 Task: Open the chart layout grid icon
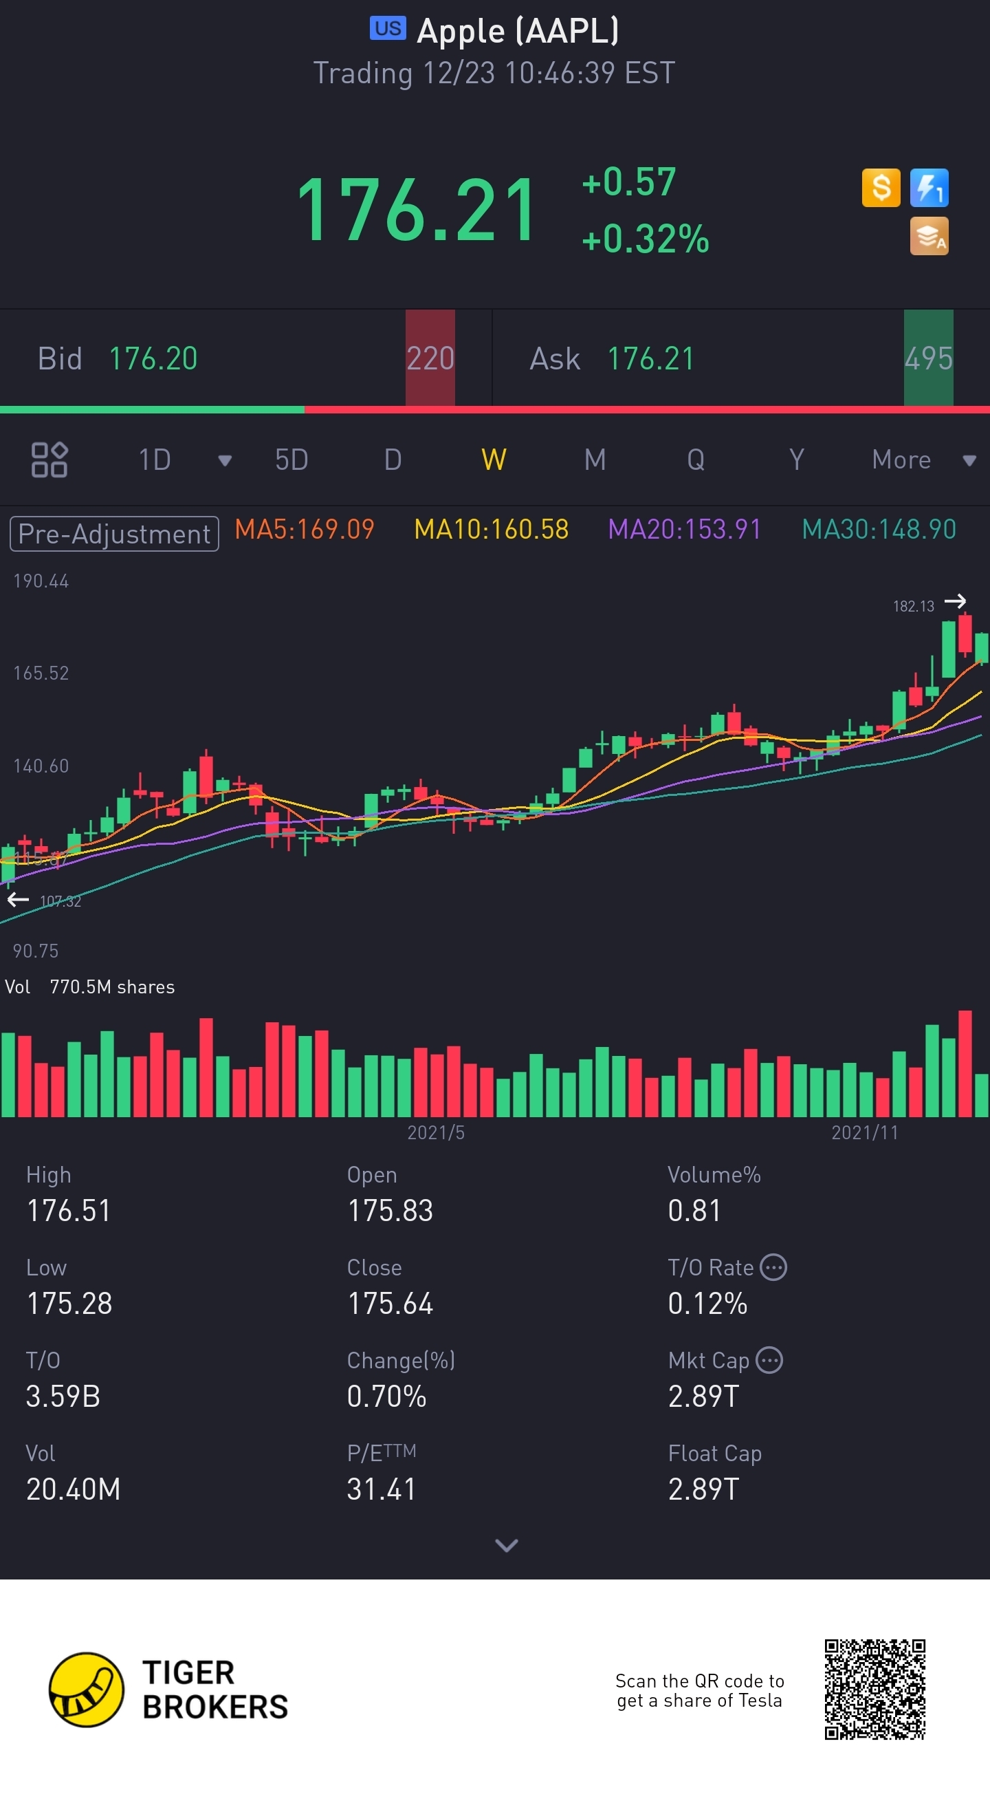point(49,460)
